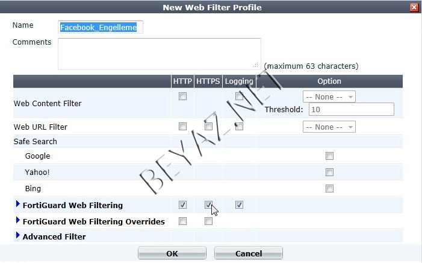Enable Google Safe Search checkbox
This screenshot has width=422, height=263.
pos(329,156)
